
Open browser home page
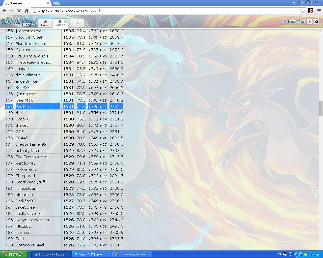(x=26, y=11)
